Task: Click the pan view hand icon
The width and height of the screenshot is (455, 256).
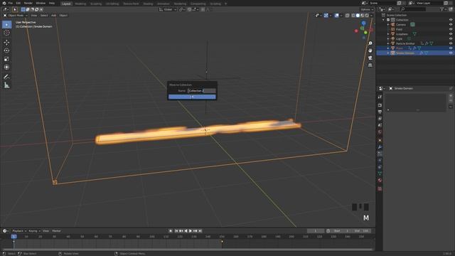Action: pyautogui.click(x=370, y=50)
